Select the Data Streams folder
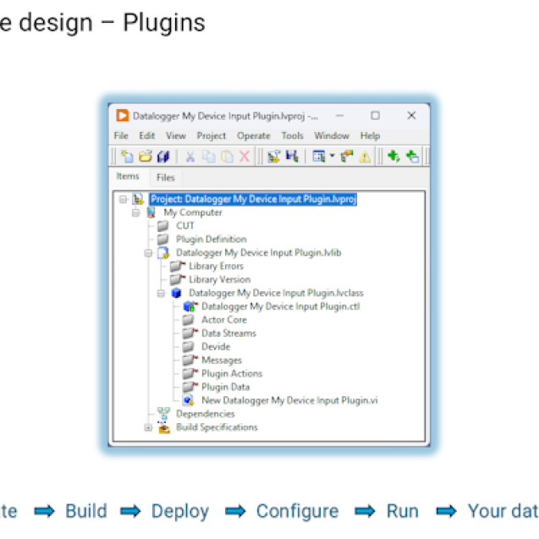Viewport: 539px width, 539px height. pyautogui.click(x=228, y=333)
